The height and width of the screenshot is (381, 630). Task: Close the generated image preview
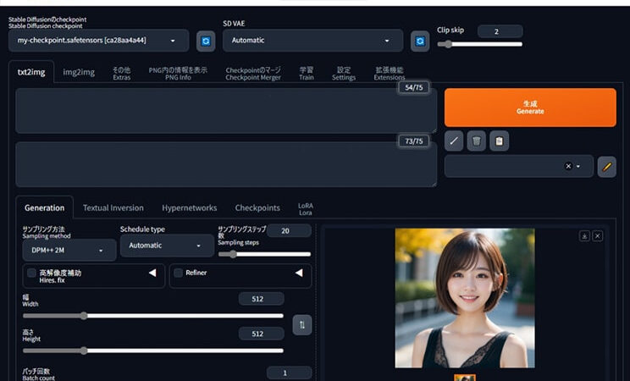coord(598,236)
